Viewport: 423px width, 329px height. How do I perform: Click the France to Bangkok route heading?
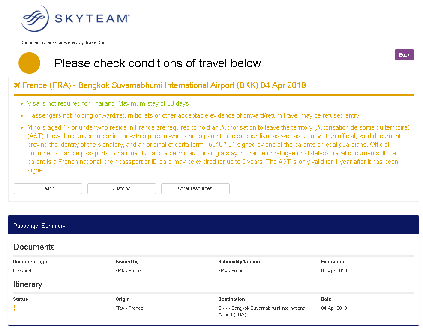[x=164, y=85]
